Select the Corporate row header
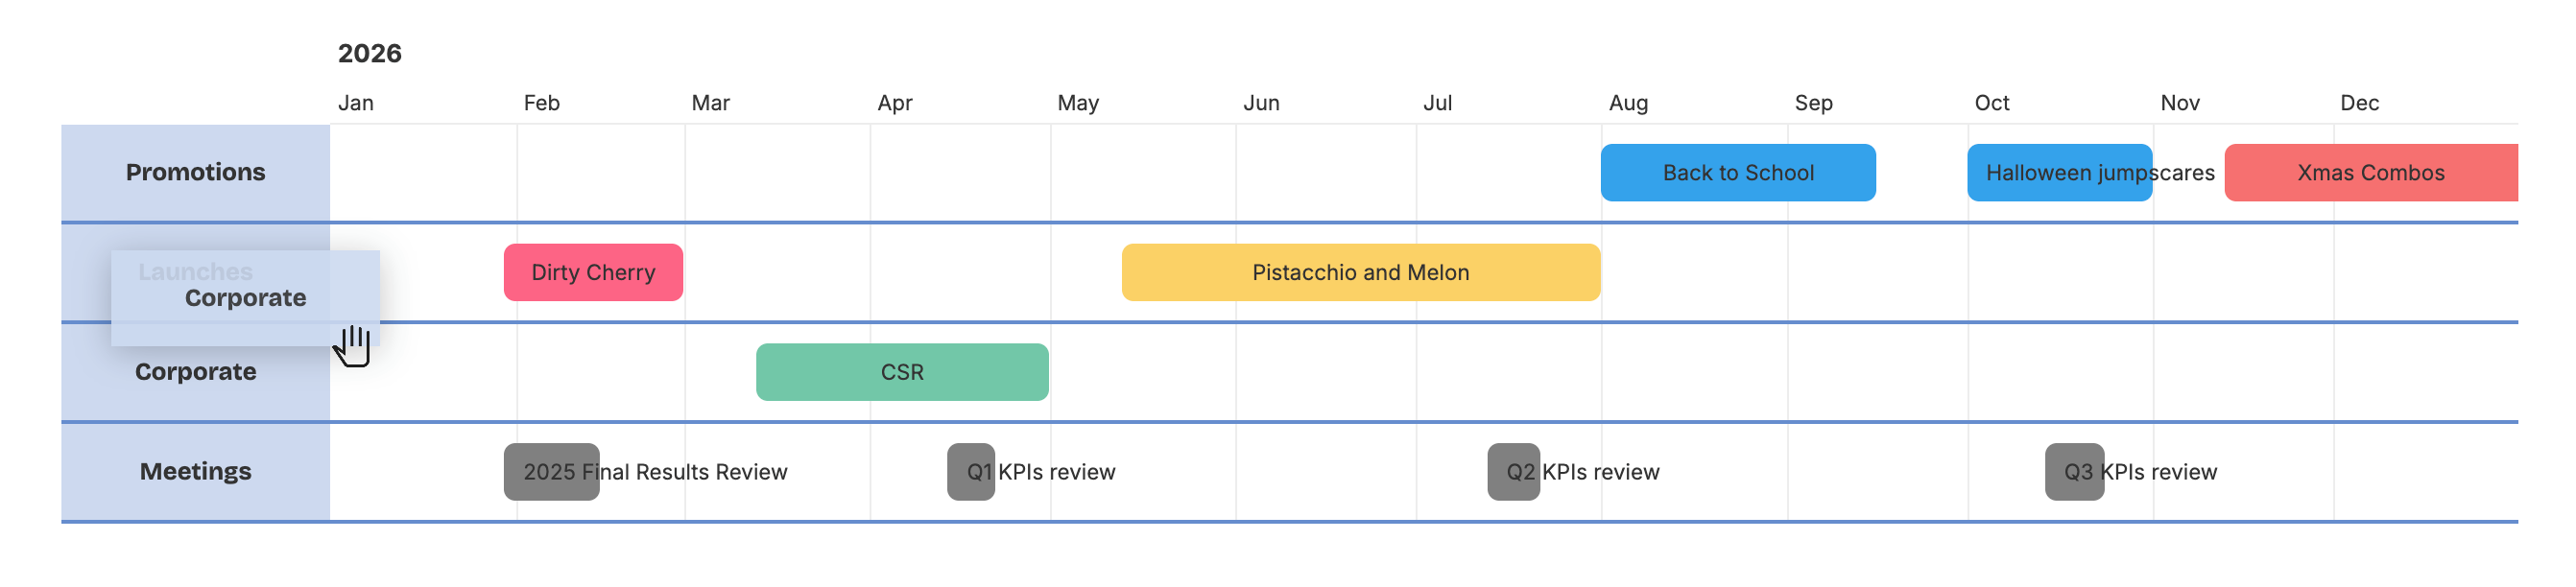Viewport: 2576px width, 587px height. click(195, 372)
